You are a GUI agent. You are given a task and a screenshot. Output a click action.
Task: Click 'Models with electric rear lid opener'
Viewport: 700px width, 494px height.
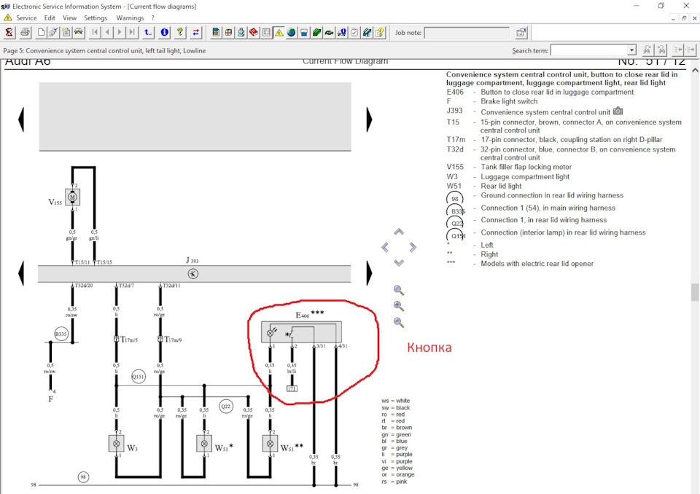click(537, 264)
